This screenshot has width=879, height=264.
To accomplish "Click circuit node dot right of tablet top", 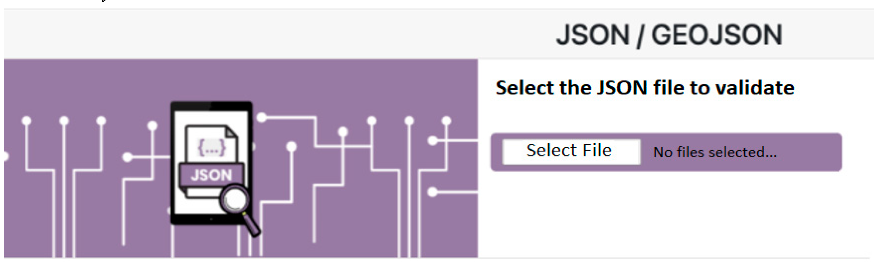I will (261, 118).
